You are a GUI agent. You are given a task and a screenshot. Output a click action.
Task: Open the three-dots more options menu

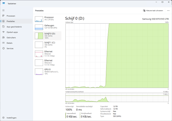(168, 10)
